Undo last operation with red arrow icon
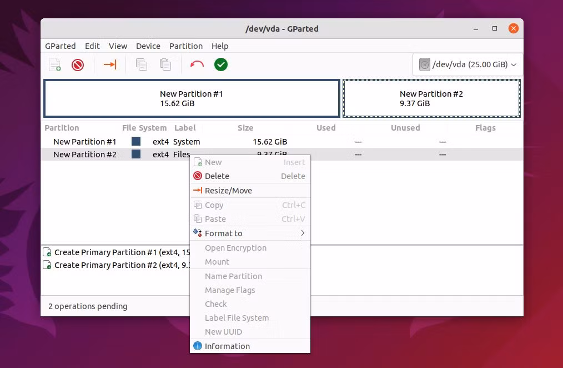Viewport: 563px width, 368px height. pos(197,64)
